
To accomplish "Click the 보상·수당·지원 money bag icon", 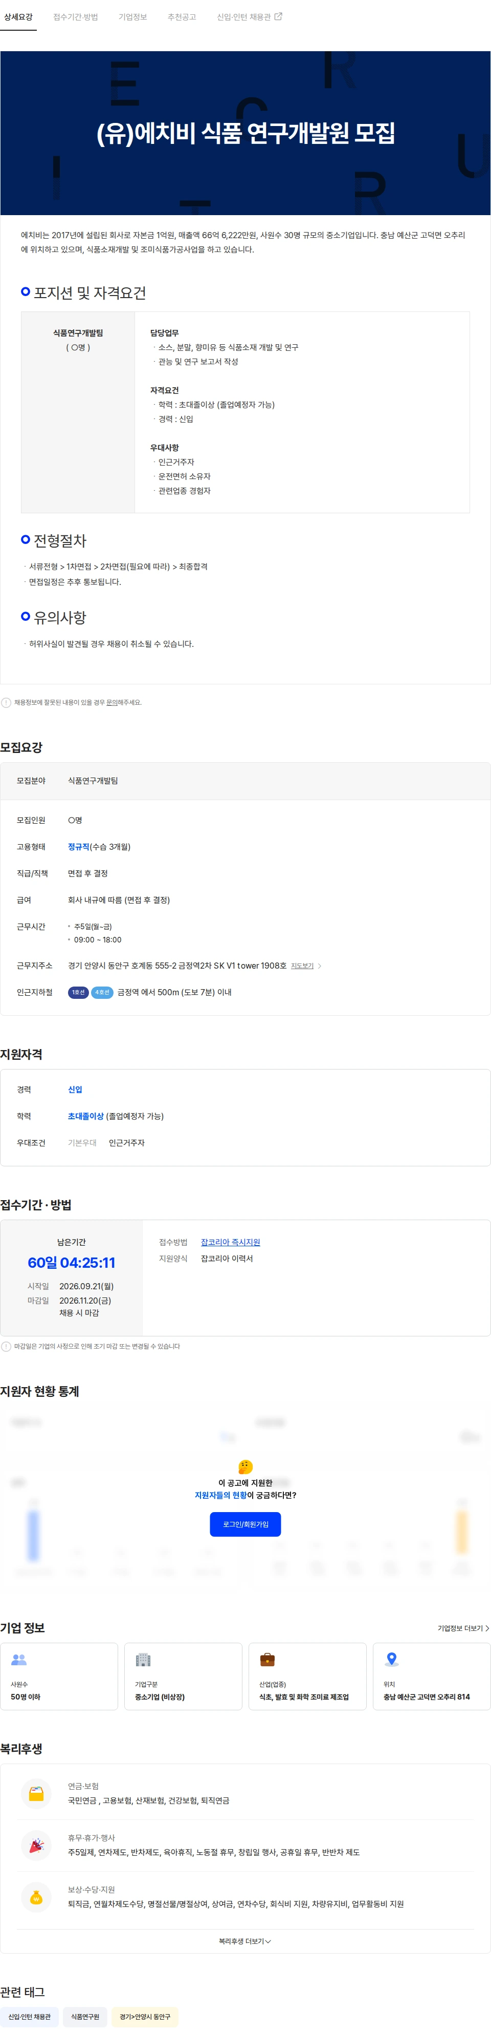I will (36, 1898).
